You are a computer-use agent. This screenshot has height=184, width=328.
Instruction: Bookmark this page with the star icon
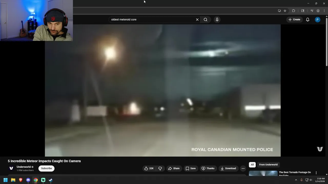click(285, 11)
